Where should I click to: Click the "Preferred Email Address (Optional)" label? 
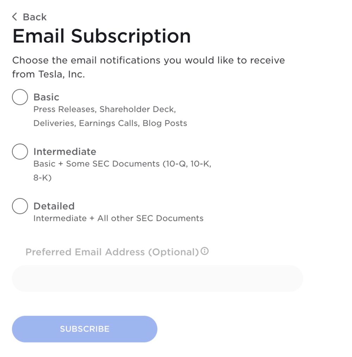click(x=112, y=252)
